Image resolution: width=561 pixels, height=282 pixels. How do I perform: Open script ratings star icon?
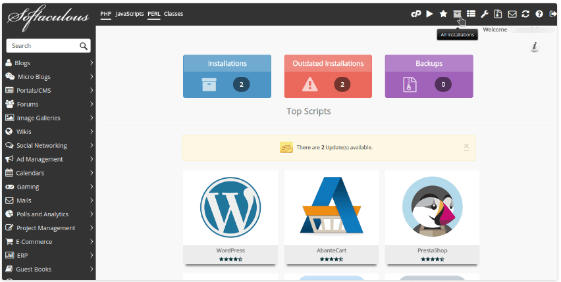pos(443,14)
